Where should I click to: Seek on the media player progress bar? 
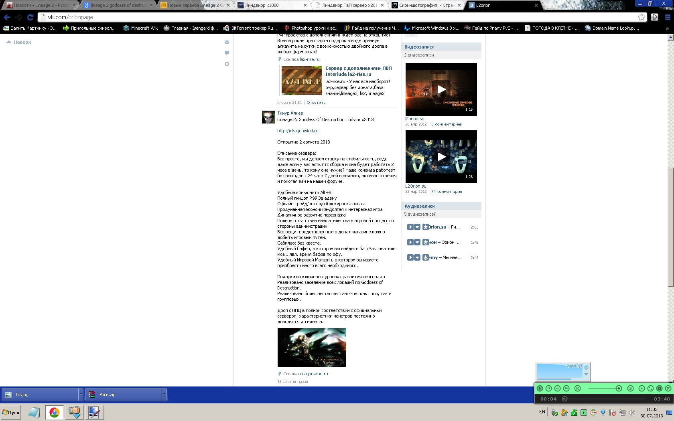pyautogui.click(x=604, y=399)
